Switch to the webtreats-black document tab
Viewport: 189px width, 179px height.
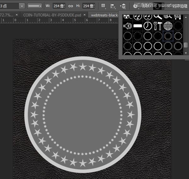(x=104, y=15)
